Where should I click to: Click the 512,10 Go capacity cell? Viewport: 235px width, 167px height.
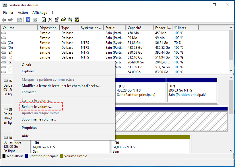click(135, 57)
